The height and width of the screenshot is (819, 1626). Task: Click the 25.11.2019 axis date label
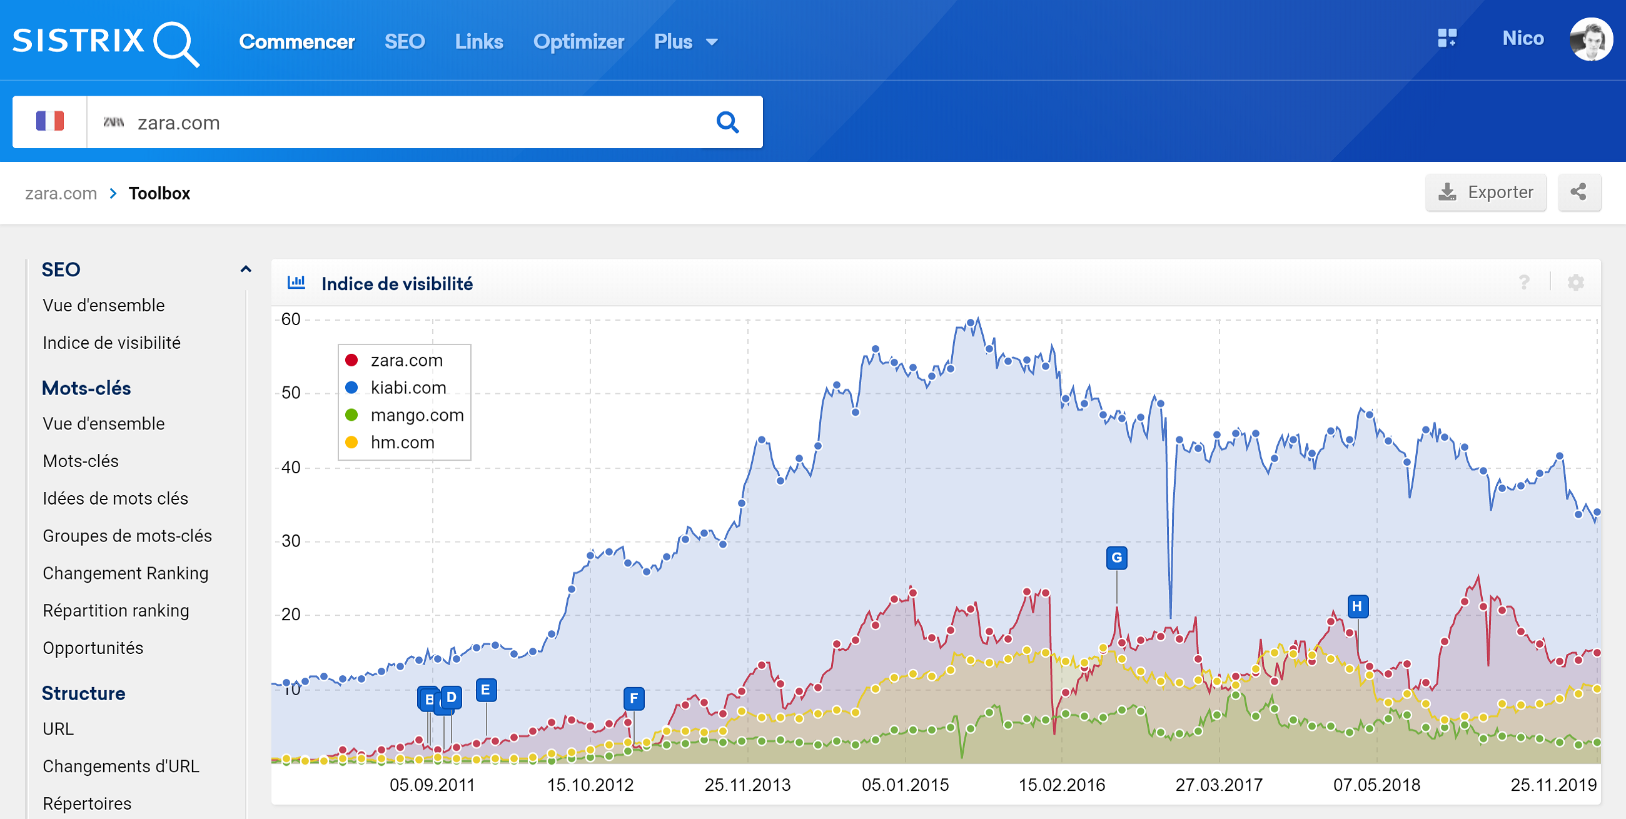point(1553,785)
